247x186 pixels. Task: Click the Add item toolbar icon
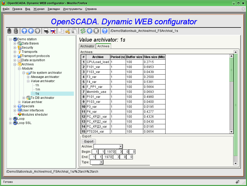[46, 31]
